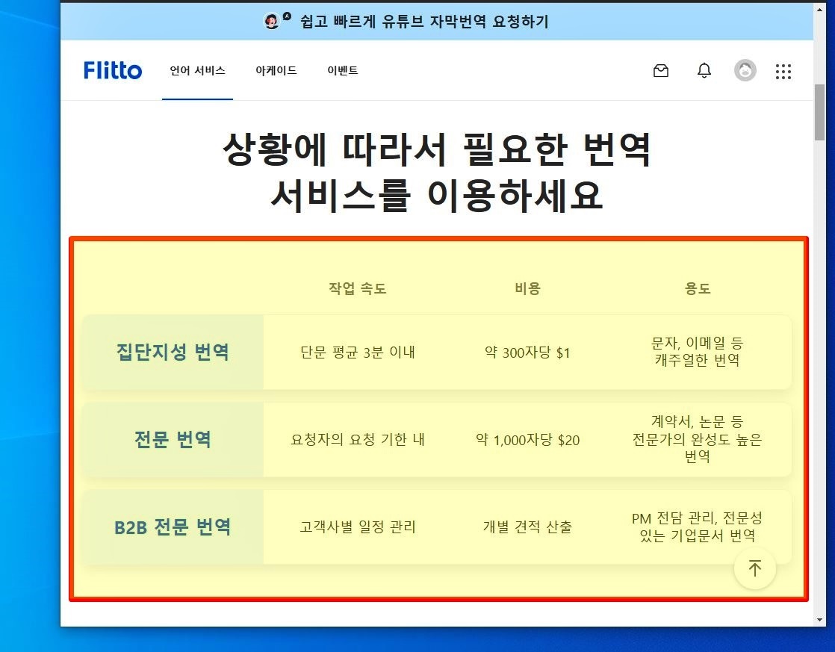Click the PM 전담 관리 기업문서 번역 cell
The height and width of the screenshot is (652, 835).
698,527
